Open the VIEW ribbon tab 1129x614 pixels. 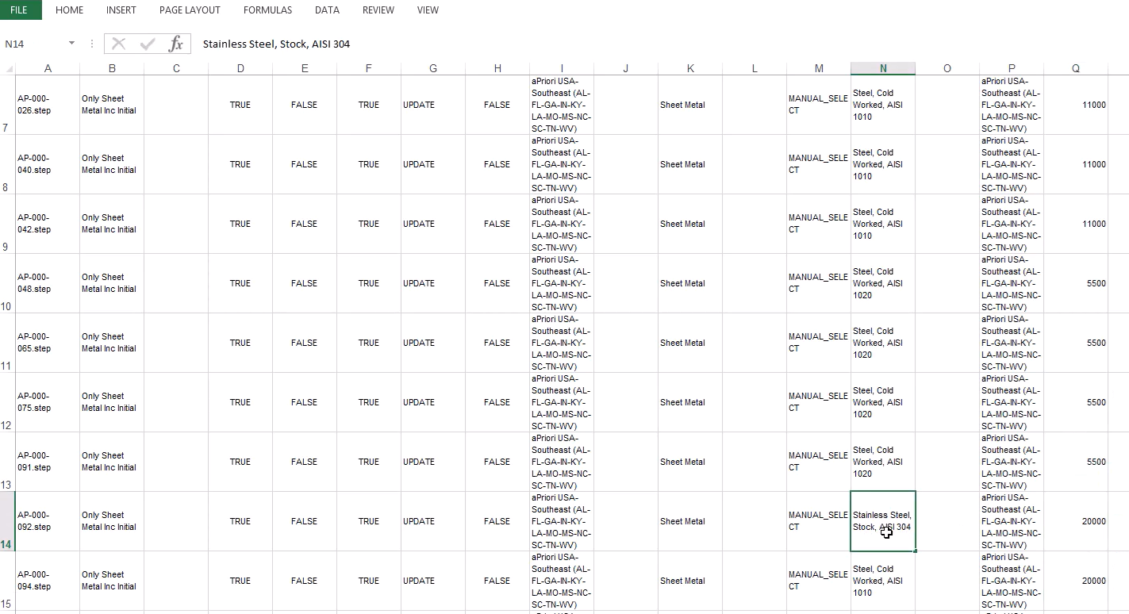coord(428,10)
